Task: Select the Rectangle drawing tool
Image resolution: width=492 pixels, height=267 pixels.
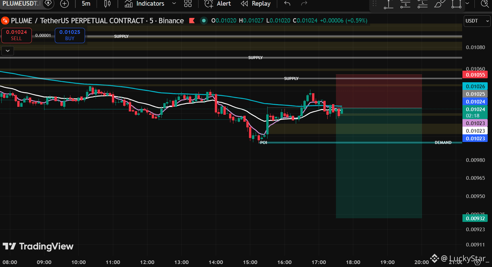Action: [x=457, y=4]
